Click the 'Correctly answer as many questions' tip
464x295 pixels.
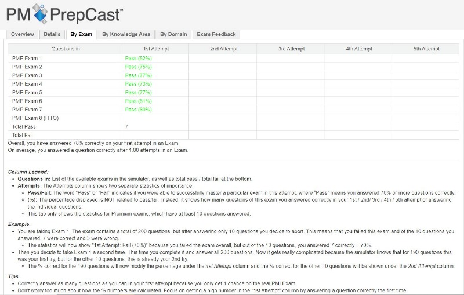pos(157,284)
